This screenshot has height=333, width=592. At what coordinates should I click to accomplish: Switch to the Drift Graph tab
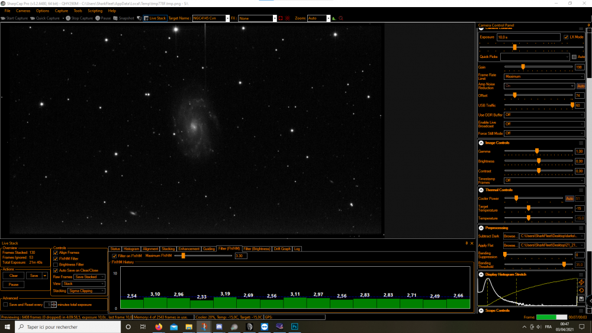pyautogui.click(x=282, y=249)
